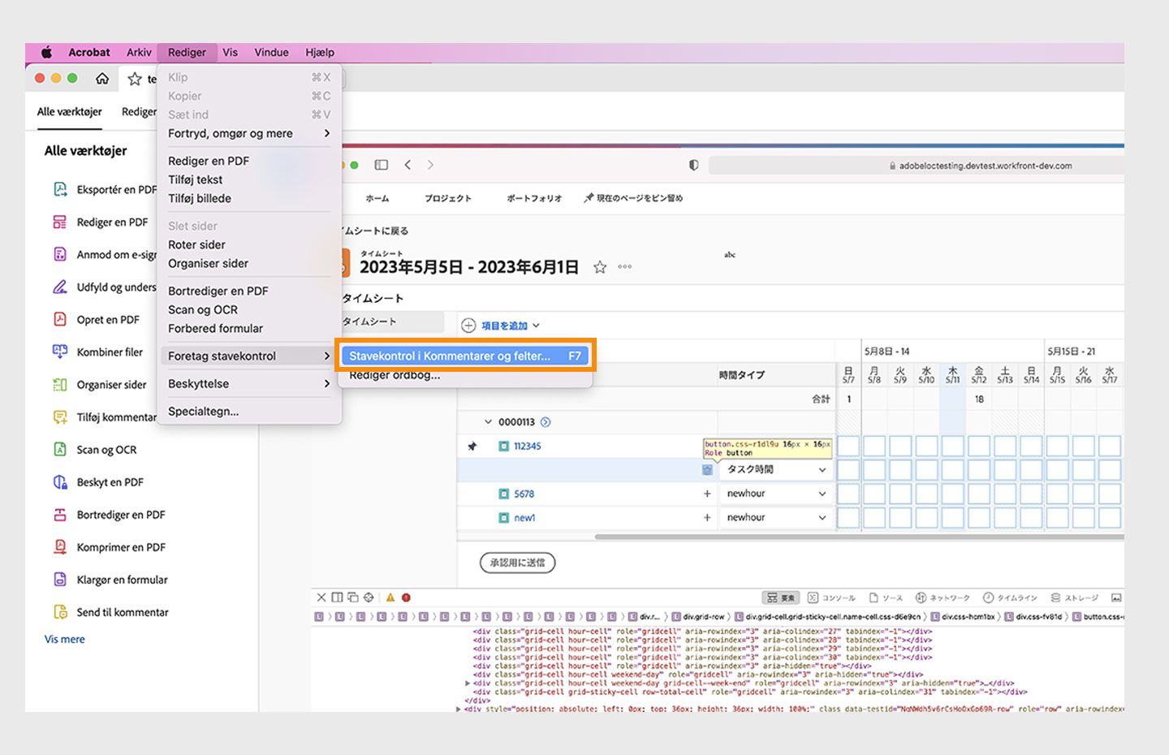Screen dimensions: 1169x755
Task: Click the Beskyt en PDF shield icon
Action: point(60,482)
